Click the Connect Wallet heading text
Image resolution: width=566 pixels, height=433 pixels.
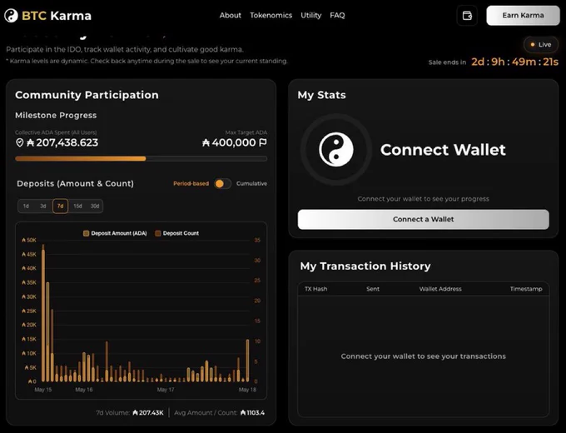(x=443, y=150)
